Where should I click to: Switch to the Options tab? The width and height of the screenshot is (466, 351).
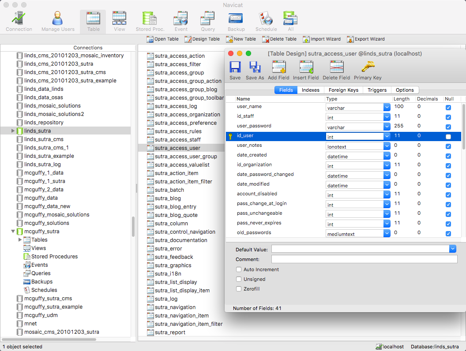point(405,90)
